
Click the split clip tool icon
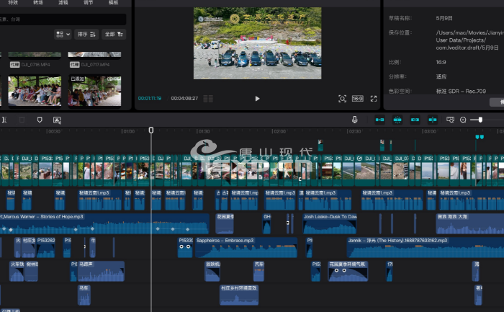click(4, 120)
